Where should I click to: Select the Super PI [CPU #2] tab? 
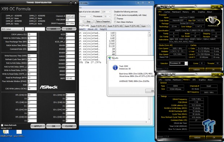pos(115,26)
